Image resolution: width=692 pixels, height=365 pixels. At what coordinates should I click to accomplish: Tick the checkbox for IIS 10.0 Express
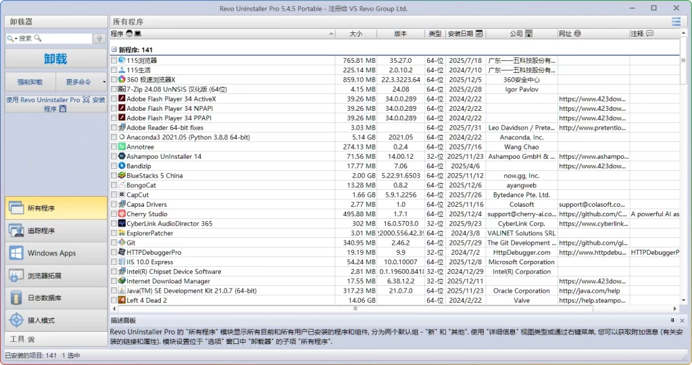(114, 262)
